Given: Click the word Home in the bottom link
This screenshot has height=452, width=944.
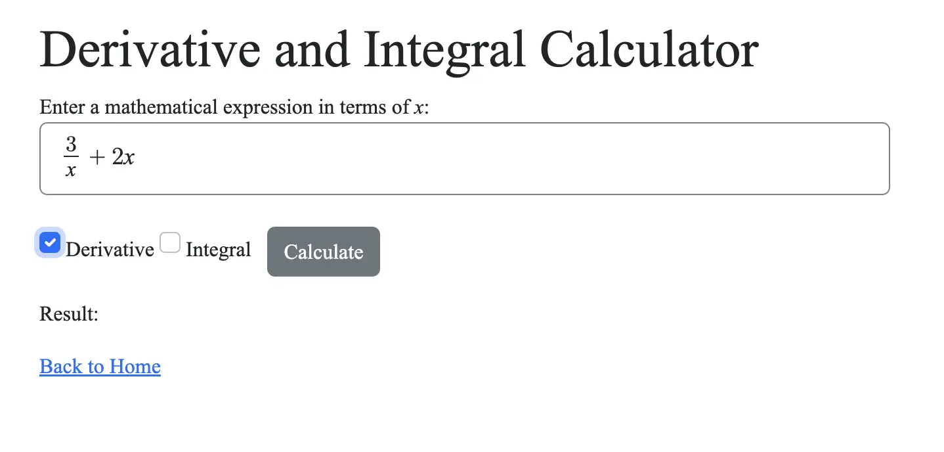Looking at the screenshot, I should pyautogui.click(x=135, y=366).
